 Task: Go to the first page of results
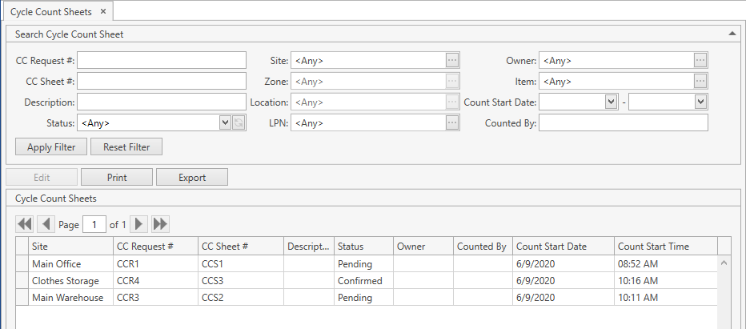point(25,225)
